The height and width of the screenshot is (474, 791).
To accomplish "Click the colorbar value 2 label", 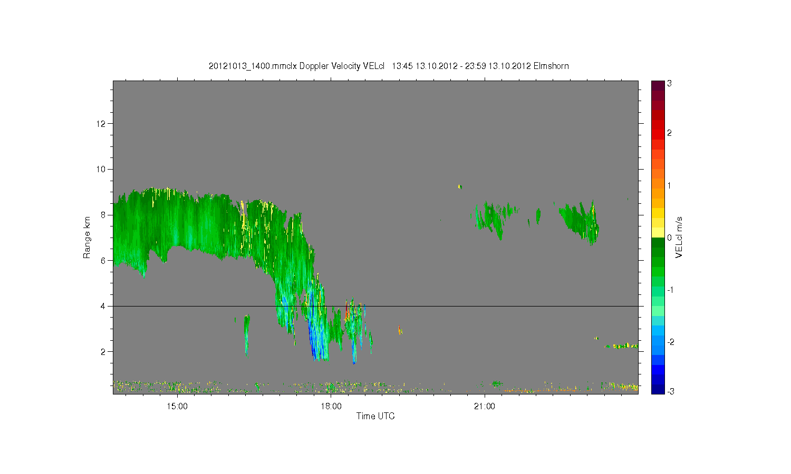I will (x=669, y=133).
